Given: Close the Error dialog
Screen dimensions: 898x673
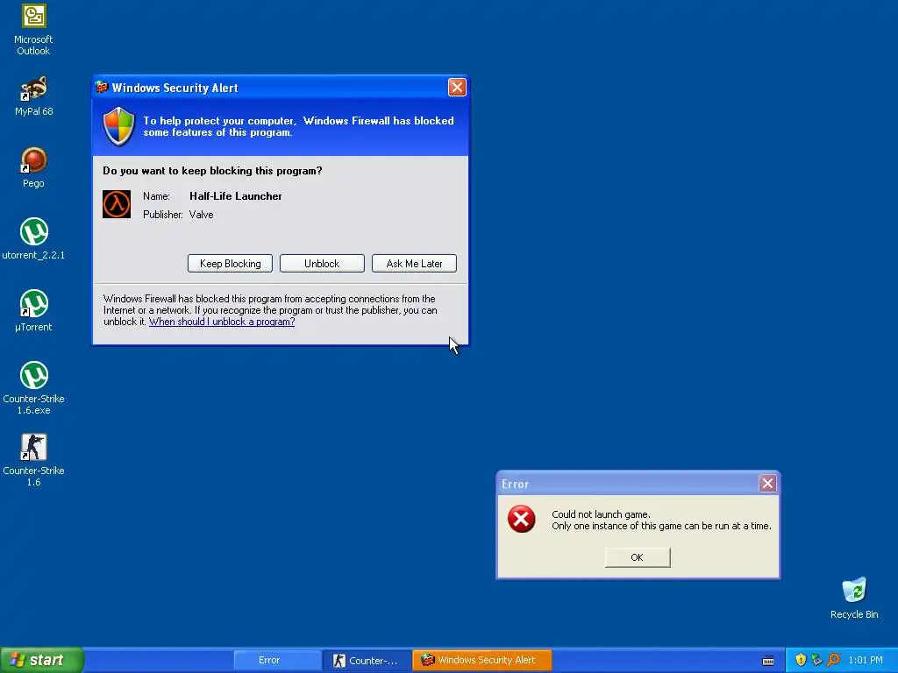Looking at the screenshot, I should [767, 484].
